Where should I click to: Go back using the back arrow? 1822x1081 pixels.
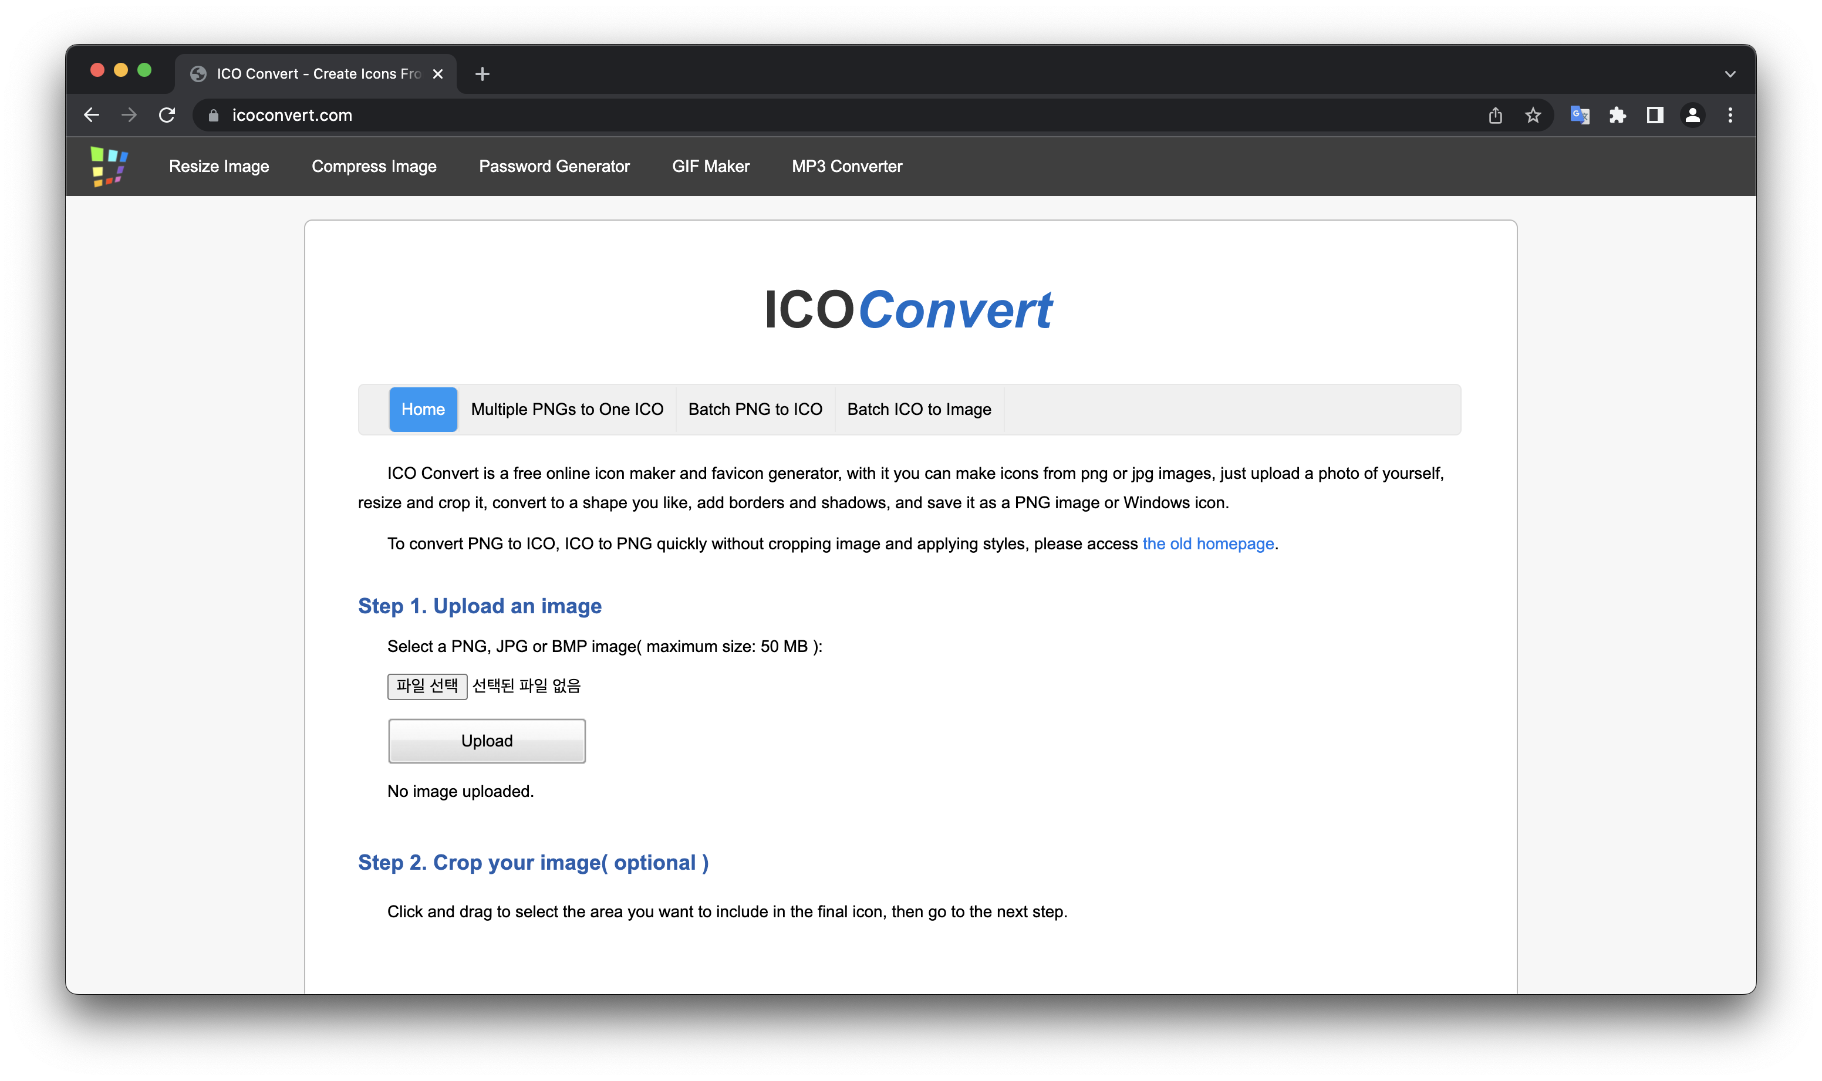[91, 114]
